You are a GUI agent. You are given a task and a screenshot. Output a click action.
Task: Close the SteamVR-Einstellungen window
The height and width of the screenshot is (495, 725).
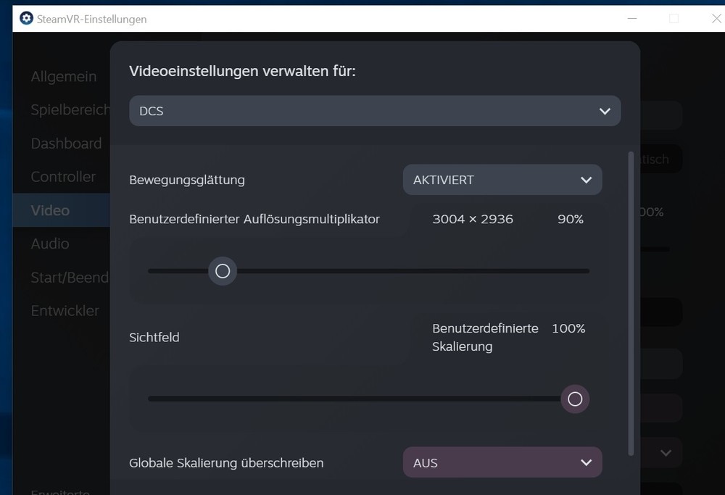click(x=716, y=19)
